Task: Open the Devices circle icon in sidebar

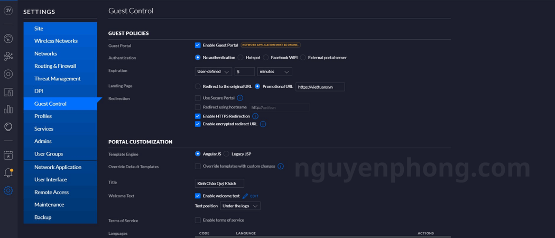Action: (8, 74)
